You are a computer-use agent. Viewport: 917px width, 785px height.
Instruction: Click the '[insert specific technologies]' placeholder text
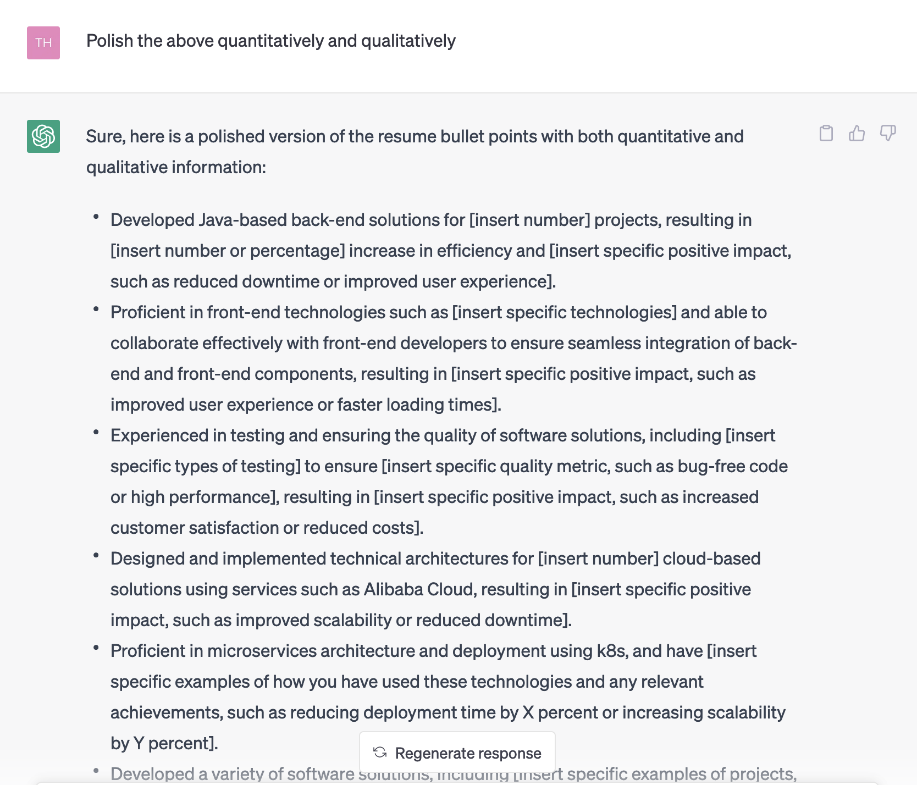click(564, 312)
